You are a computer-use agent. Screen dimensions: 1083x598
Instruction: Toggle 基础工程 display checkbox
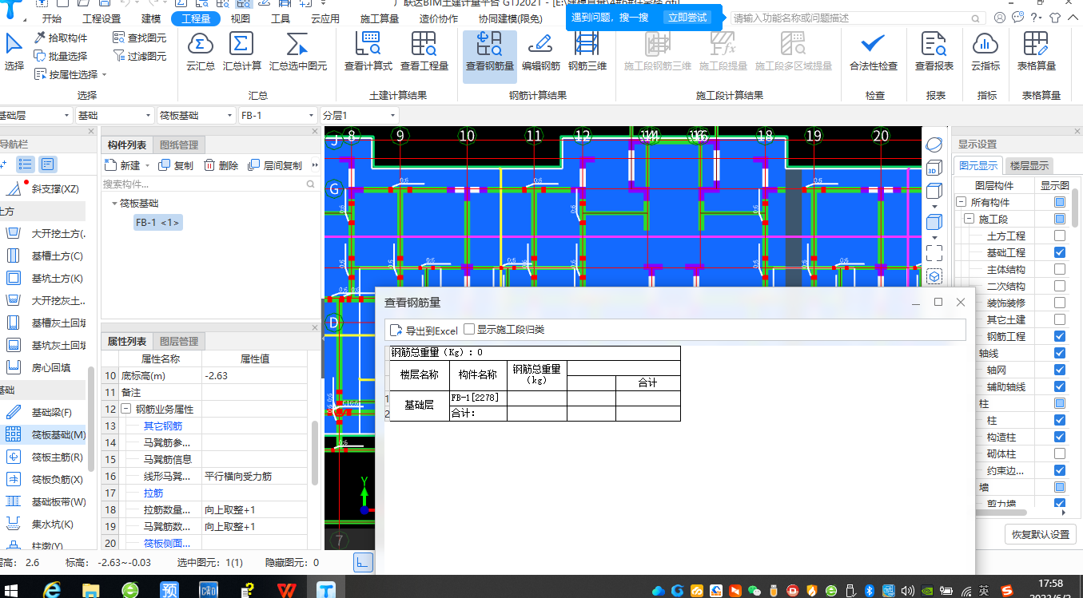(1059, 252)
